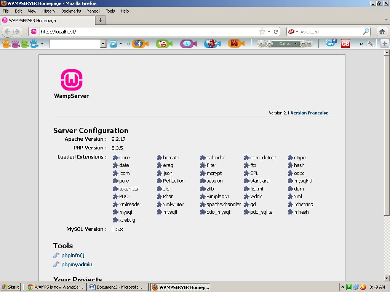390x292 pixels.
Task: Open a new tab with plus button
Action: tap(101, 20)
